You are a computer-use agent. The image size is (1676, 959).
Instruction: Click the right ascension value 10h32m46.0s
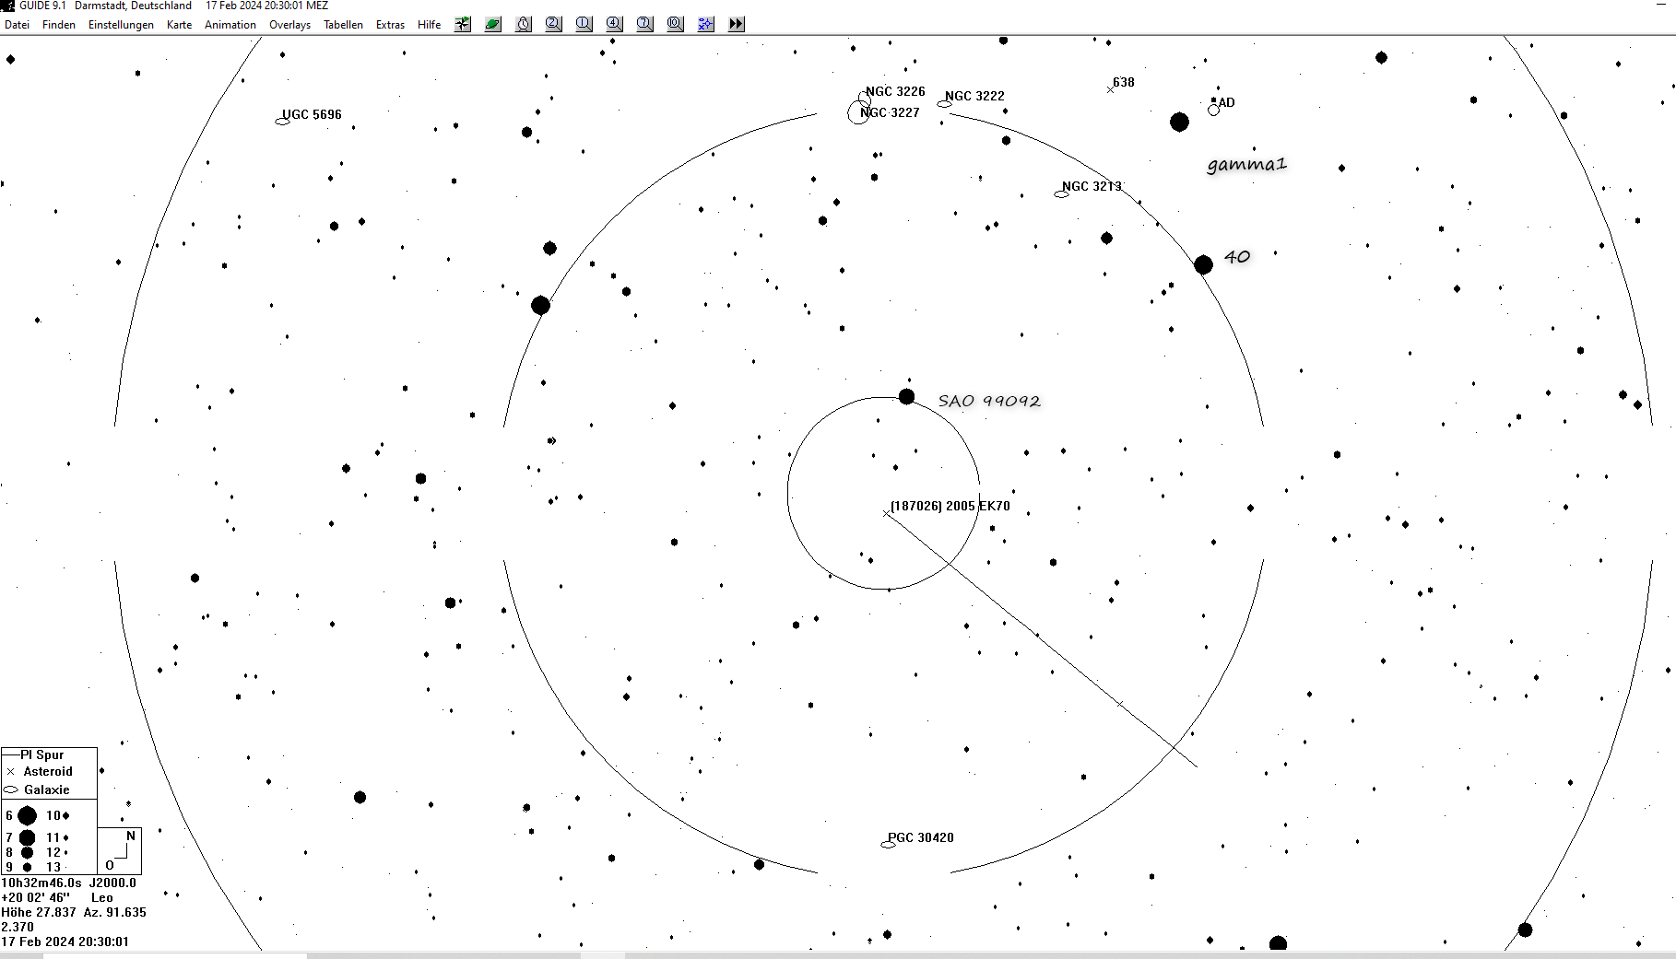pyautogui.click(x=41, y=883)
